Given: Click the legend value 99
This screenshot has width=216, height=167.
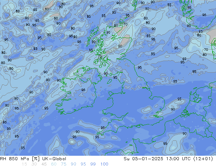Looking at the screenshot, I should point(93,164).
